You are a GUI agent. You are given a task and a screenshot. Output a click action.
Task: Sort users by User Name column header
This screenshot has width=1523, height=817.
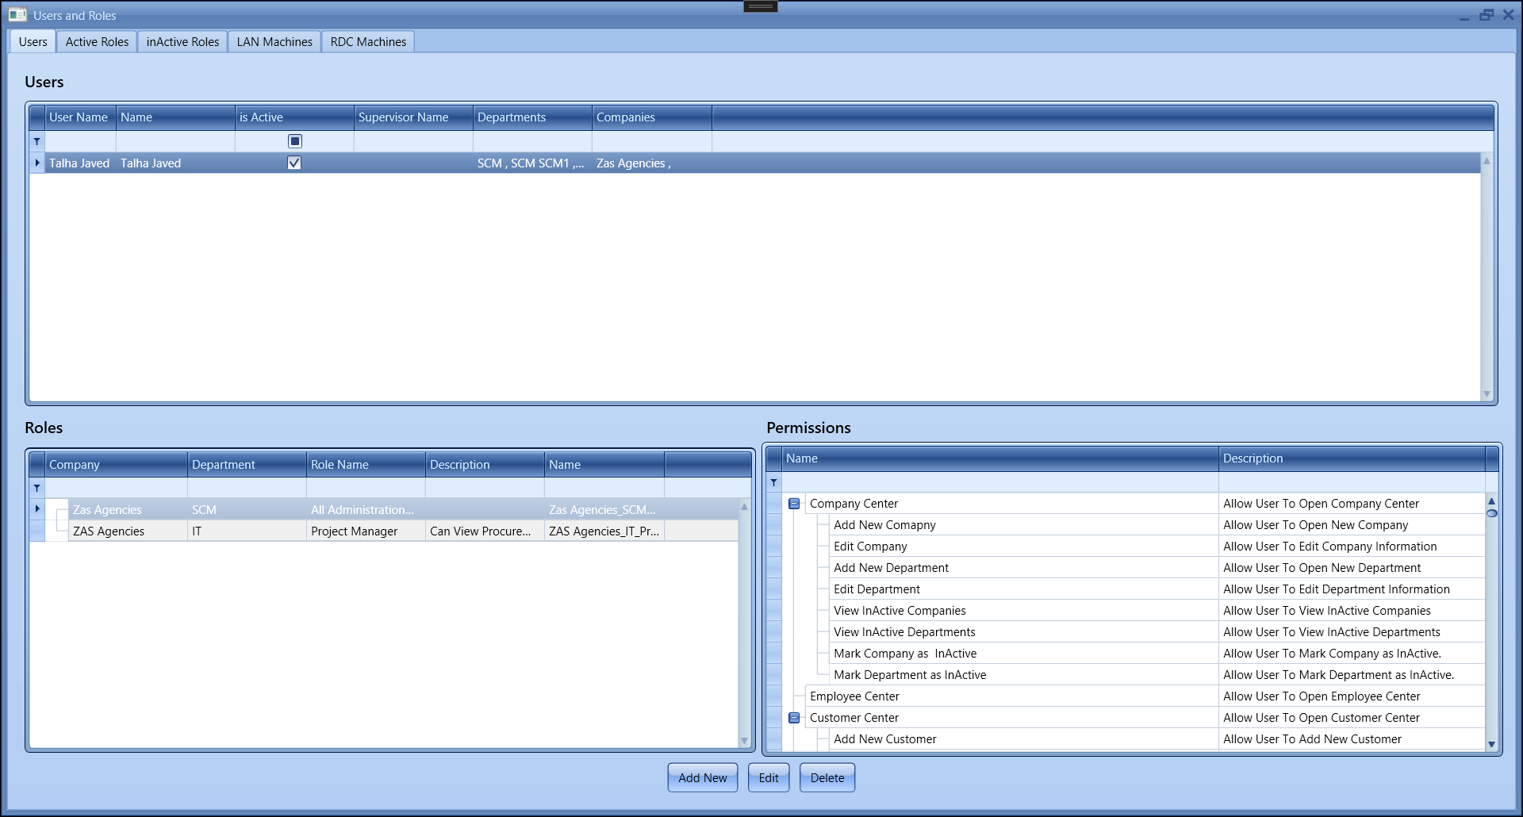pyautogui.click(x=80, y=117)
